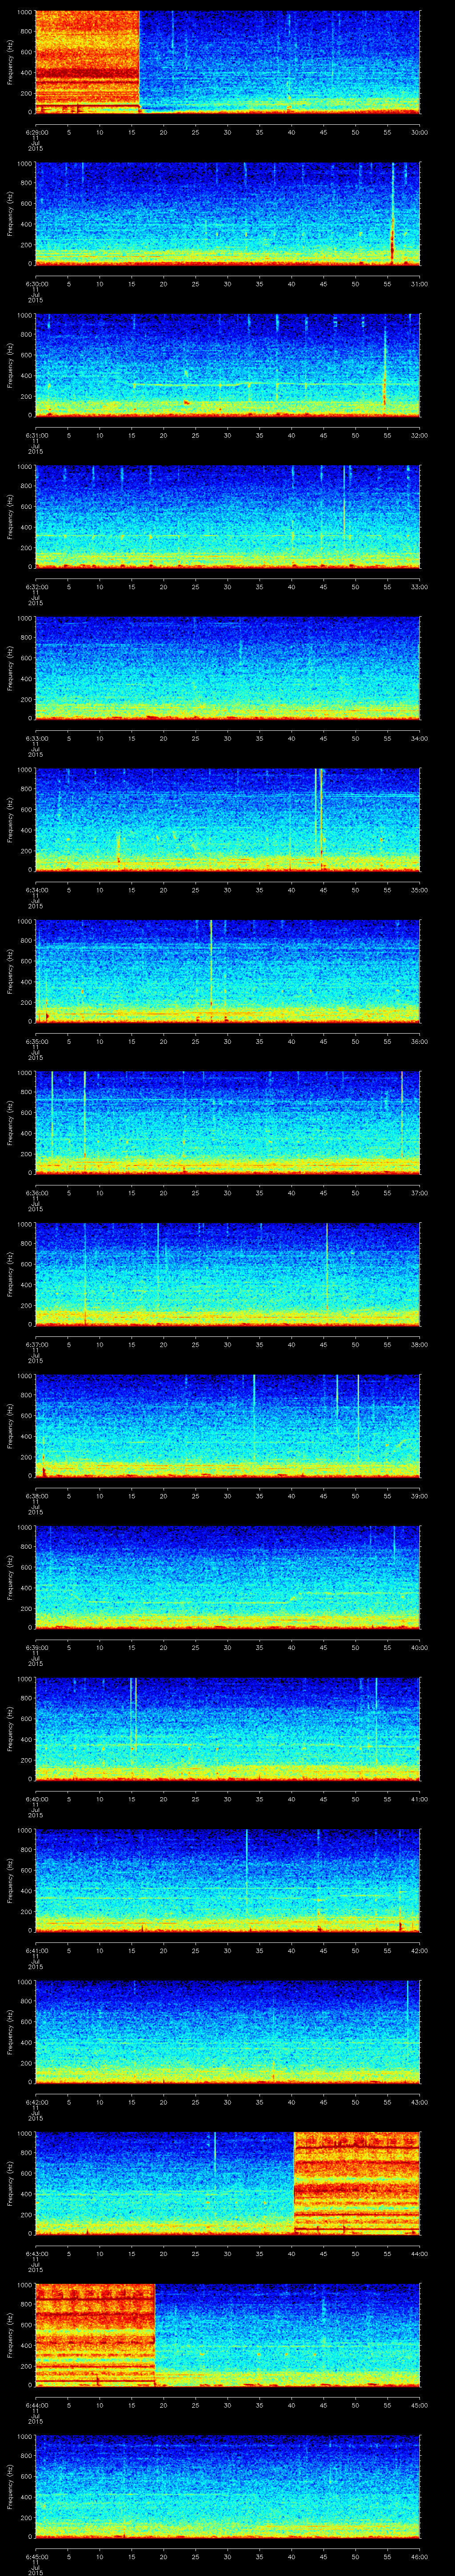This screenshot has height=2576, width=455.
Task: Click the loud broadband noise block in the 6:29 spectrogram
Action: tap(86, 60)
